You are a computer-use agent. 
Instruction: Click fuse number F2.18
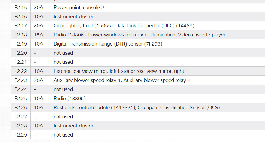tap(21, 35)
